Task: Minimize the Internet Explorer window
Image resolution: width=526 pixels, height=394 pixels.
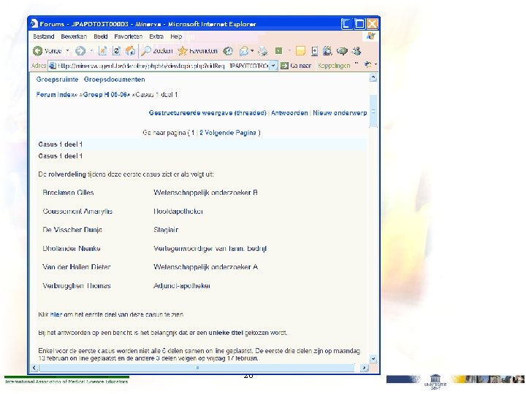Action: click(346, 24)
